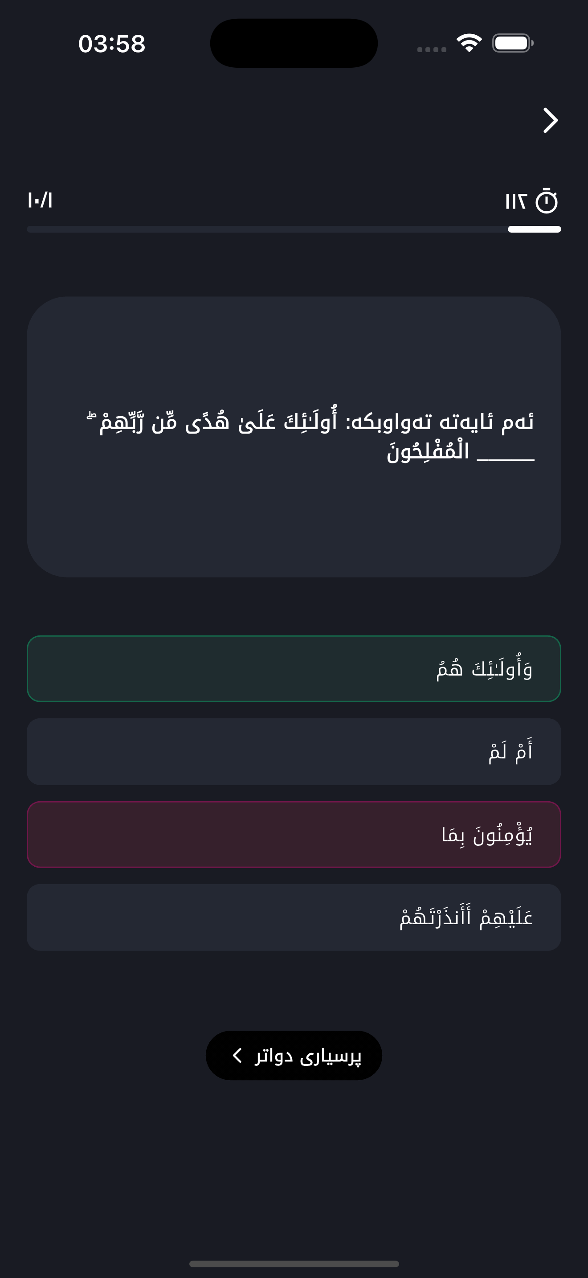Tap the Wi-Fi status icon
The width and height of the screenshot is (588, 1278).
point(468,42)
